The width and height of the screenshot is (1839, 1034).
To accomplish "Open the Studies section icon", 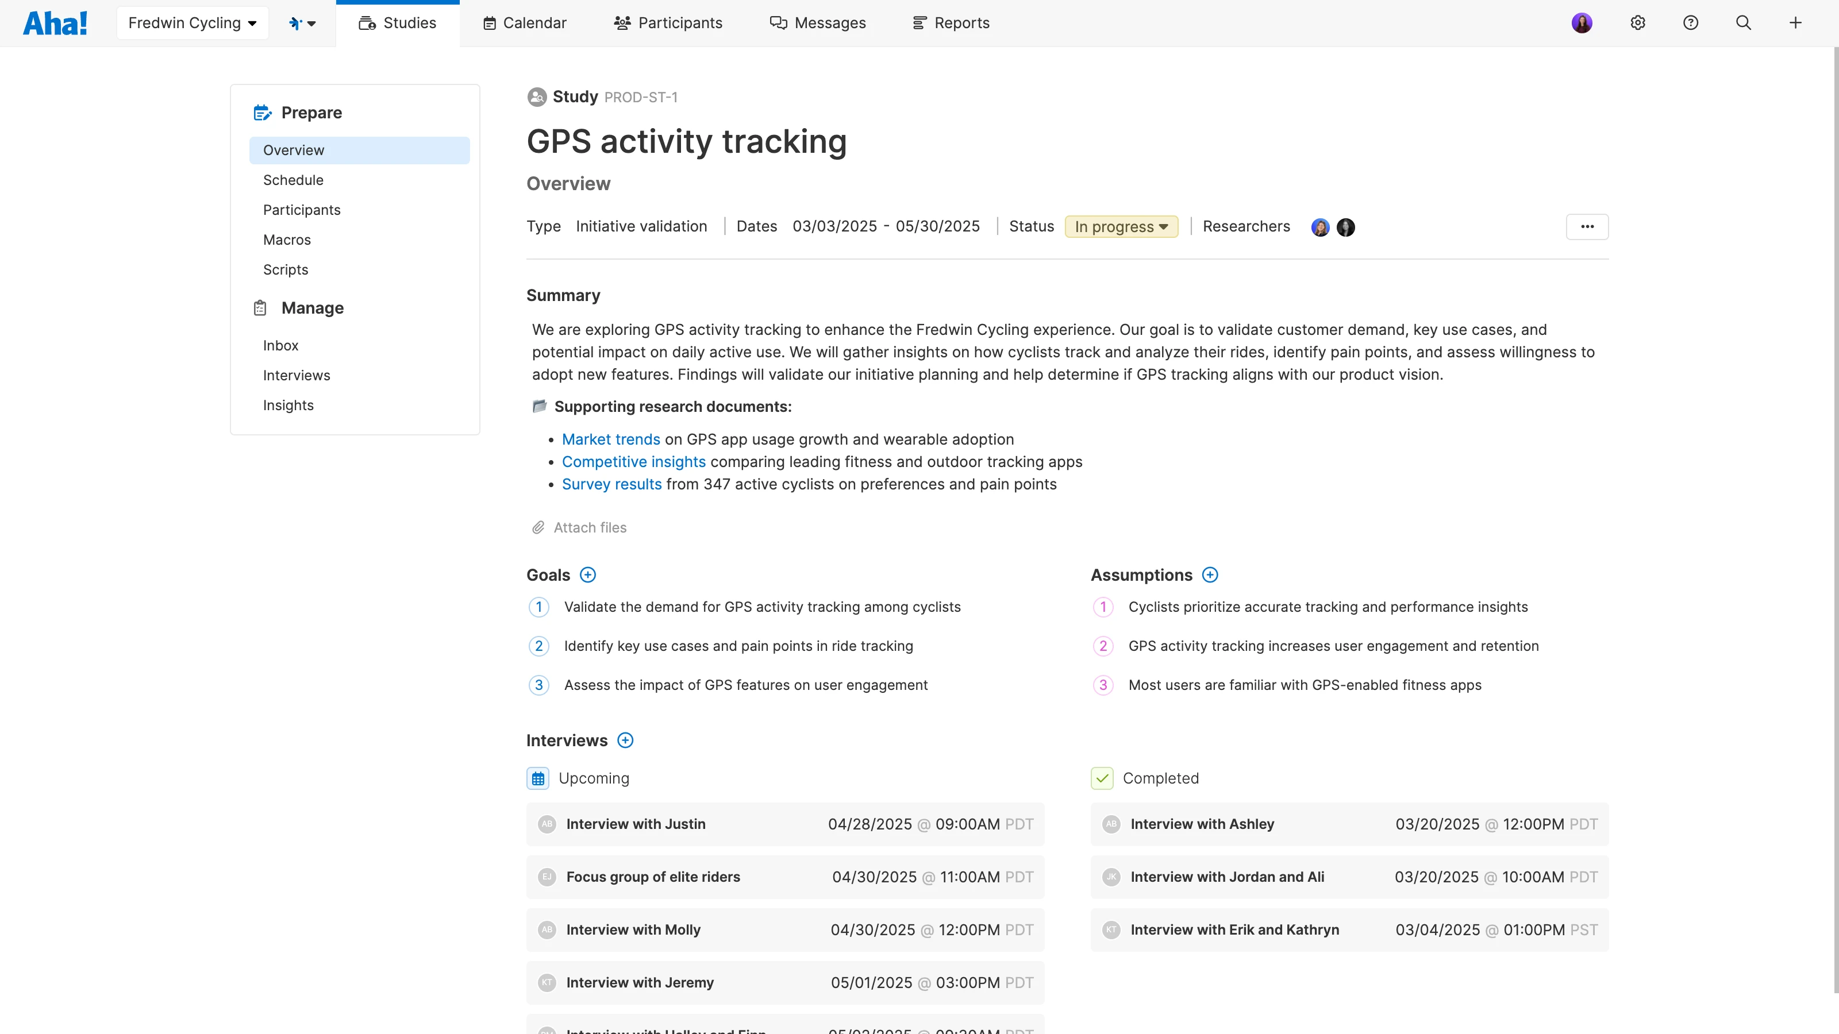I will pos(368,22).
